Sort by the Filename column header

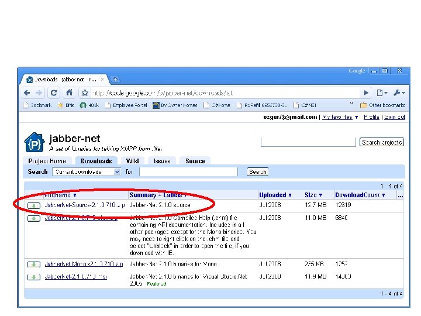(x=60, y=195)
